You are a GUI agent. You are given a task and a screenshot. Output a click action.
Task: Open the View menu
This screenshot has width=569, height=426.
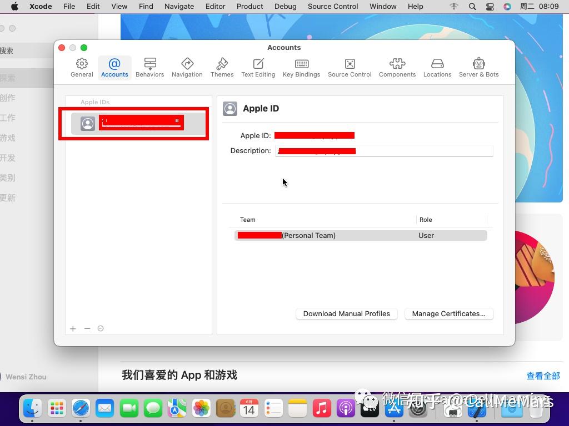(119, 7)
